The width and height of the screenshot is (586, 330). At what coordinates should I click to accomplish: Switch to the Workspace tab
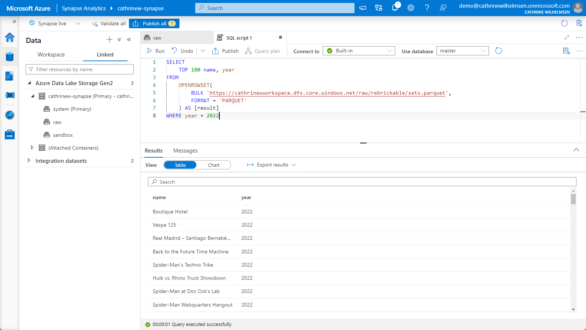click(x=51, y=55)
